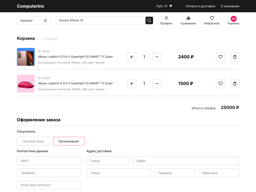Open the Сравнение comparison icon

(188, 20)
